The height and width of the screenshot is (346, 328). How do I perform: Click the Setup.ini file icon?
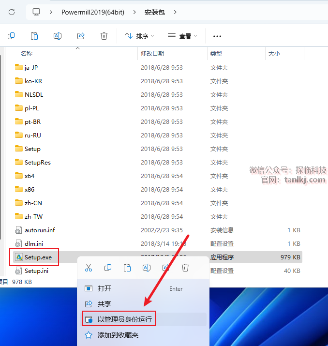pyautogui.click(x=18, y=271)
